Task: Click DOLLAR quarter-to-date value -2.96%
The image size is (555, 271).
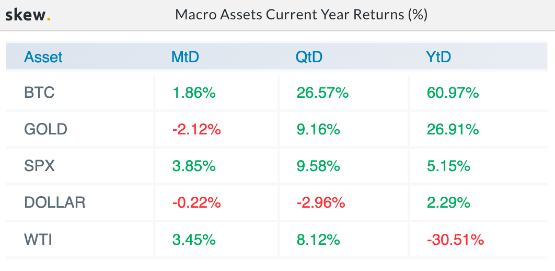Action: point(320,202)
